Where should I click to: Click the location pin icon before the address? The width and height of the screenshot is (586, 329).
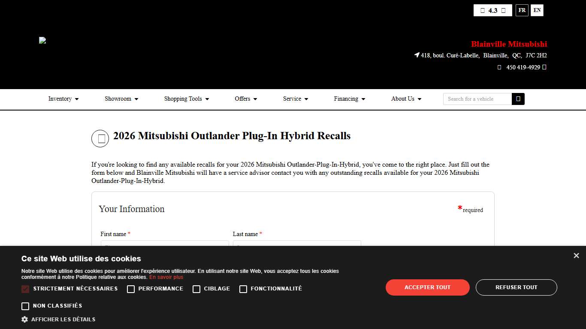pos(417,55)
